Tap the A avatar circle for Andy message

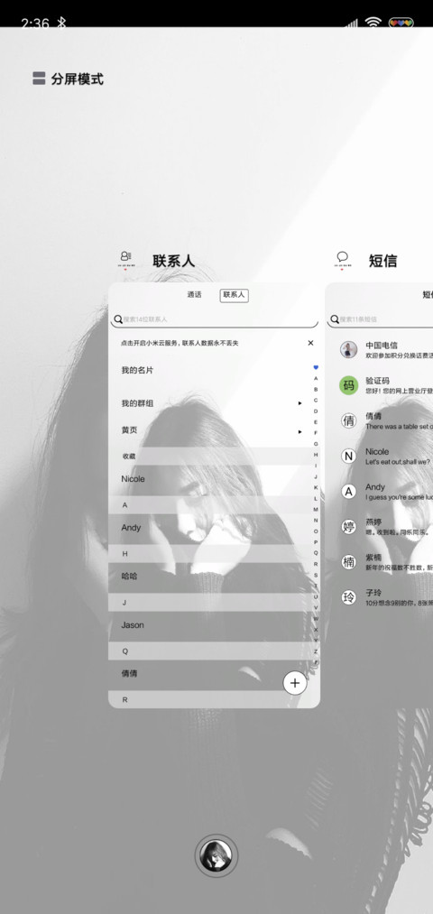348,492
